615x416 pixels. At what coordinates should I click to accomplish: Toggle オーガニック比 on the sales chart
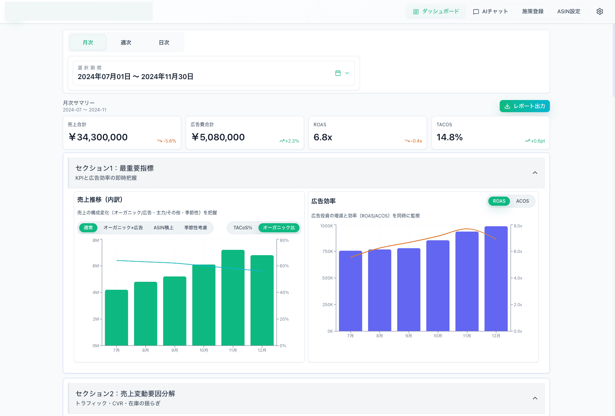[x=279, y=227]
